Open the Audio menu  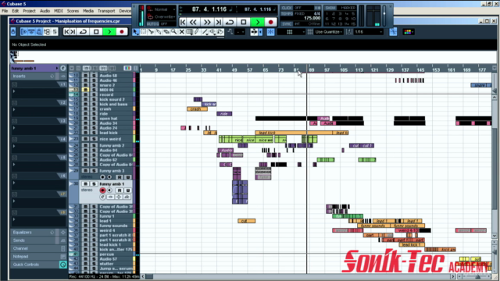(x=45, y=11)
